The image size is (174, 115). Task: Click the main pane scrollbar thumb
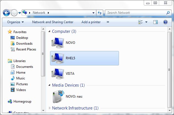(x=169, y=70)
